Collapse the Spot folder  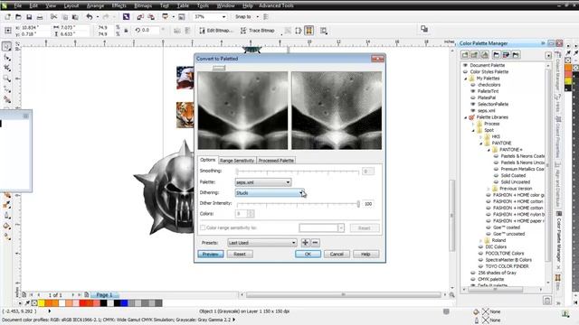click(473, 130)
